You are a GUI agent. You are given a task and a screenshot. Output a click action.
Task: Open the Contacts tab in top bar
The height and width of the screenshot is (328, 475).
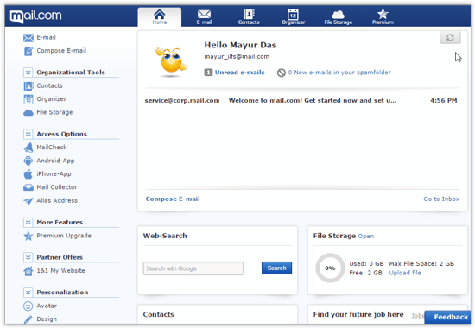pos(249,17)
